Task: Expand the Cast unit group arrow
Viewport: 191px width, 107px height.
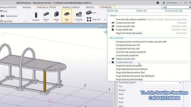Action: 105,19
